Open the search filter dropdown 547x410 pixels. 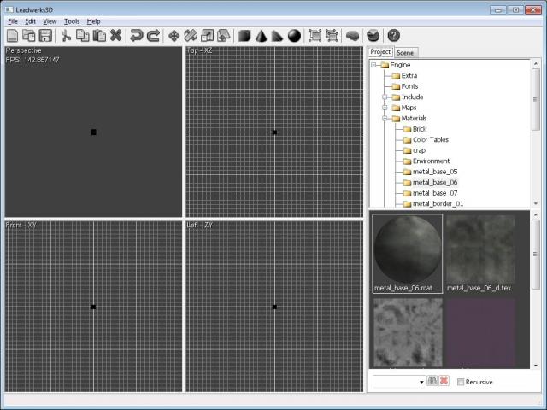coord(421,382)
